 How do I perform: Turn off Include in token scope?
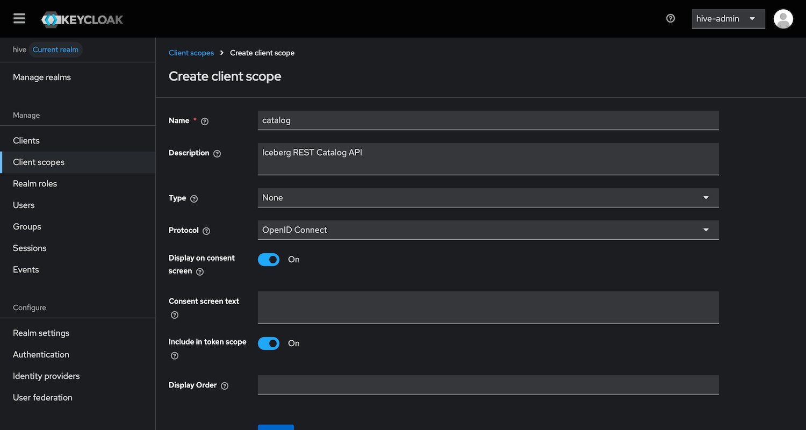pos(269,343)
